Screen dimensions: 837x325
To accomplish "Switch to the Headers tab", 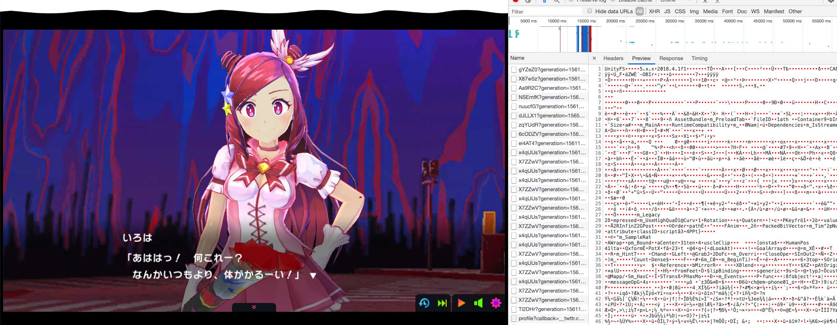I will 613,58.
